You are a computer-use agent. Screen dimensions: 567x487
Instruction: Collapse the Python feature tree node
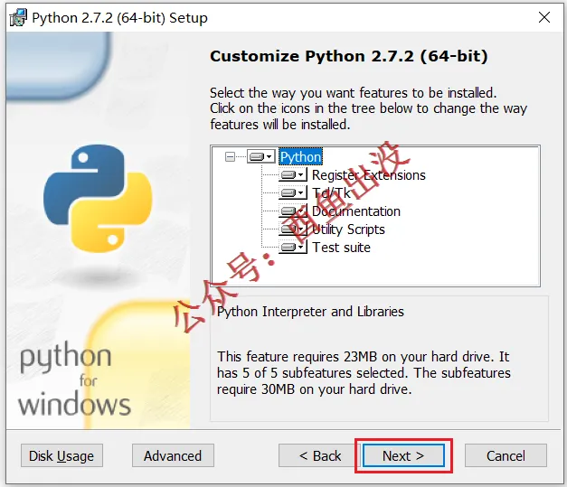click(x=230, y=157)
